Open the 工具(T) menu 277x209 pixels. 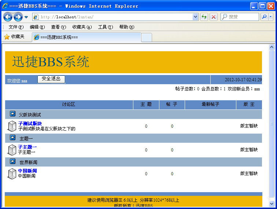106,27
